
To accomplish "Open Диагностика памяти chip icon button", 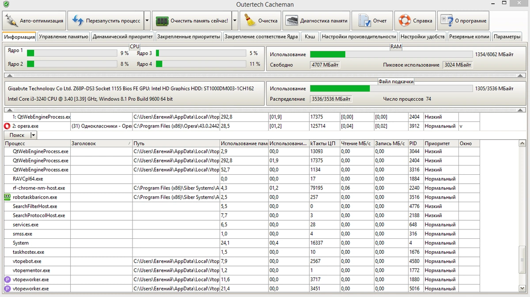I will [x=316, y=21].
